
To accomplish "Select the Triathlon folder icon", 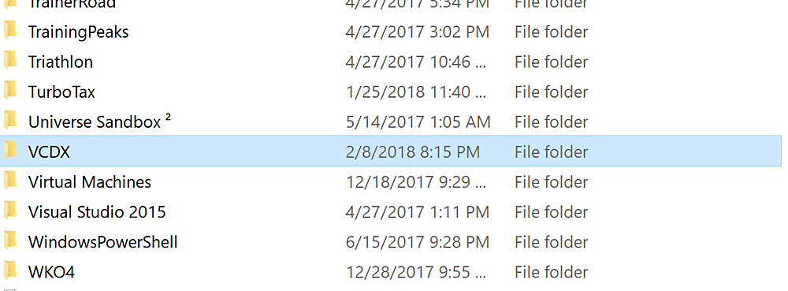I will [10, 61].
